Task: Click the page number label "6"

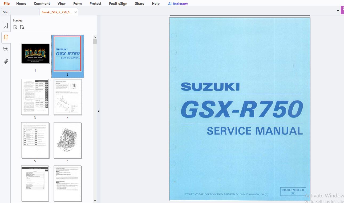Action: click(x=67, y=161)
